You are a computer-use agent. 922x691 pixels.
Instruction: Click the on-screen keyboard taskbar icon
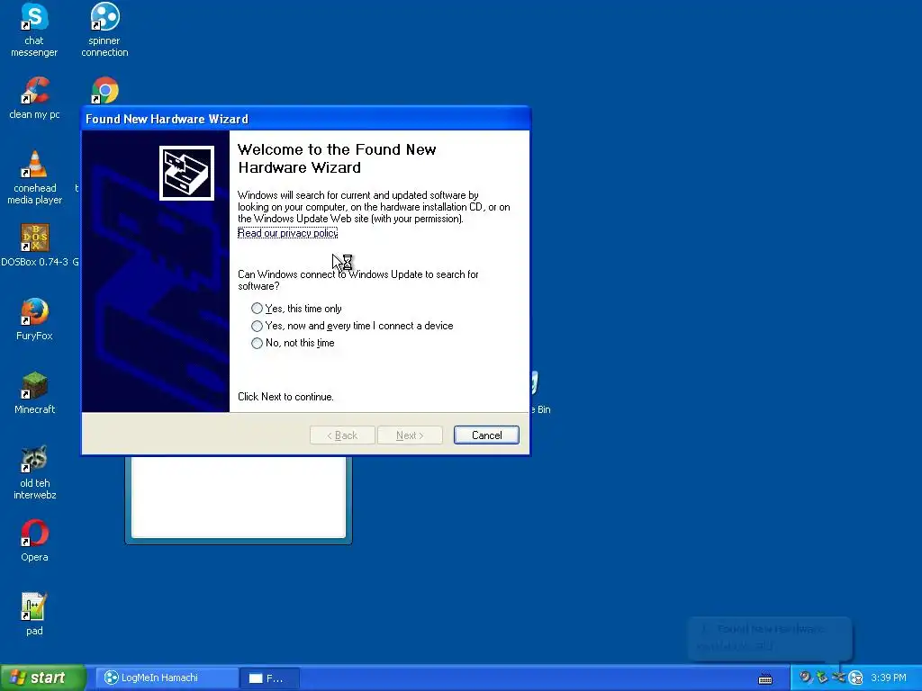[x=765, y=678]
